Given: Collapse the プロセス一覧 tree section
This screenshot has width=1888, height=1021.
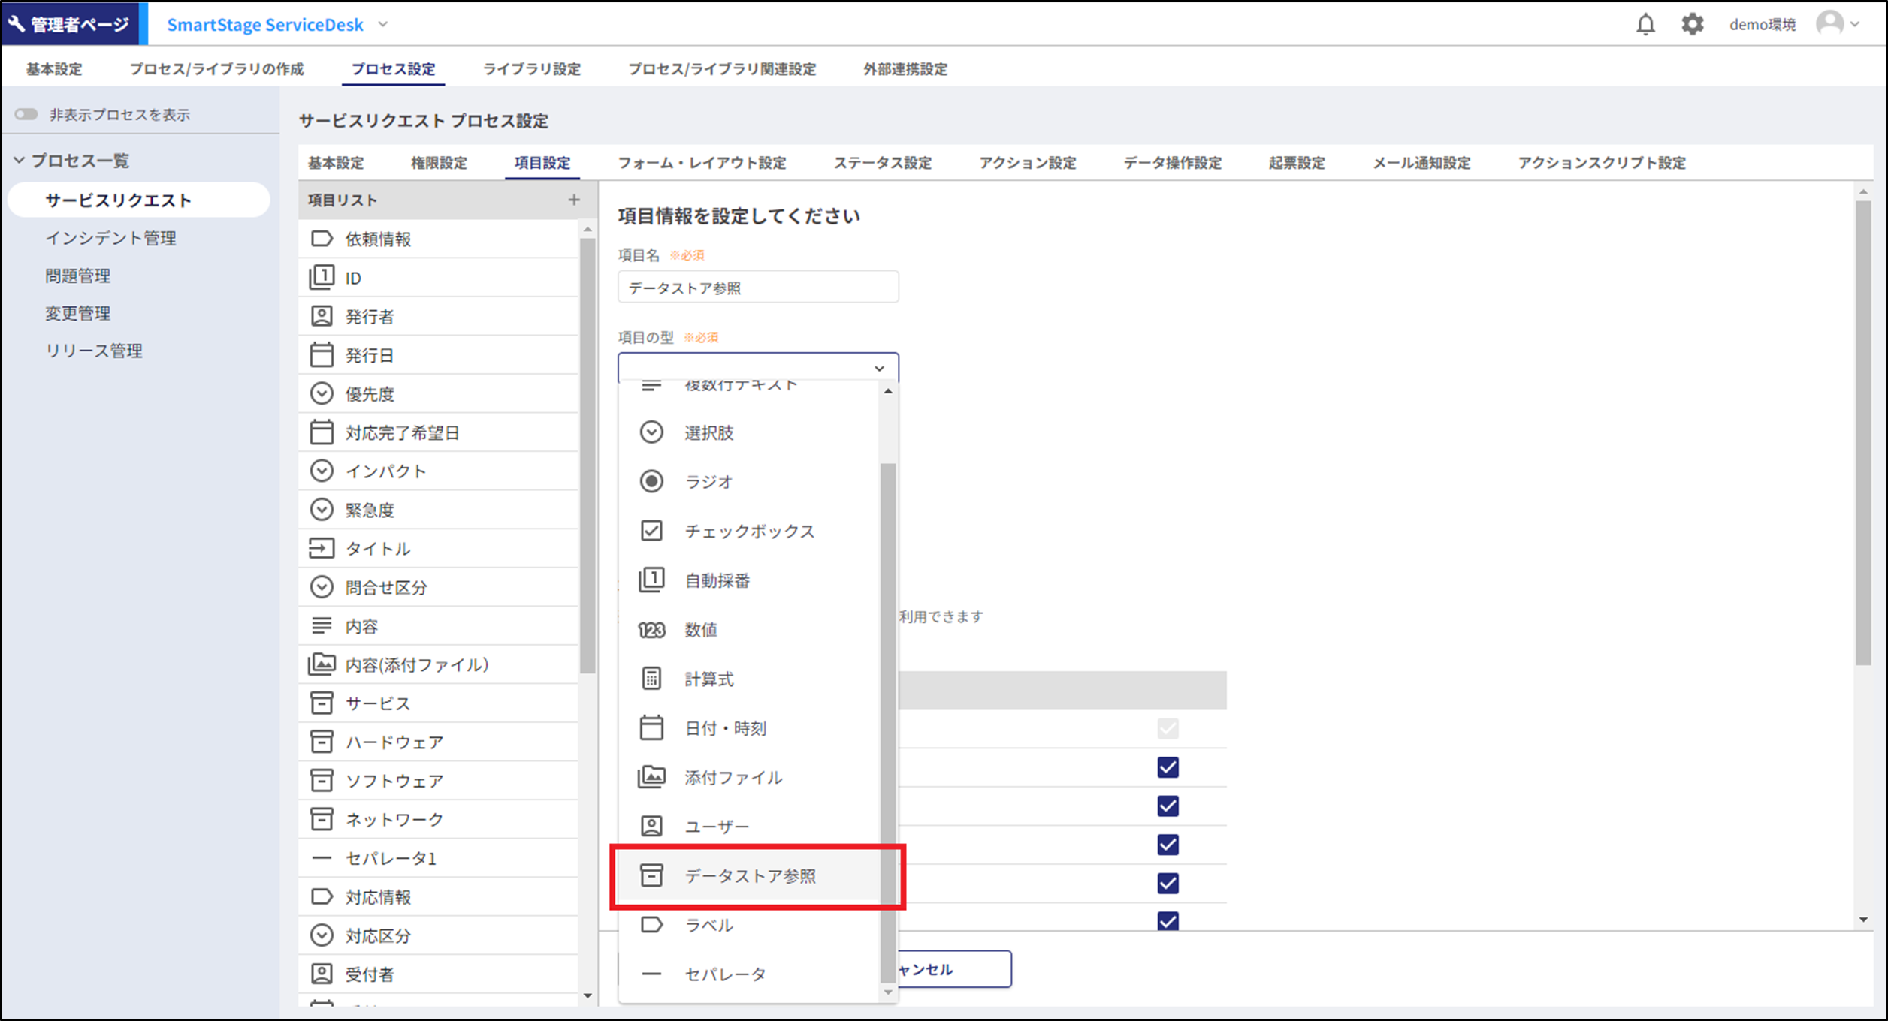Looking at the screenshot, I should (20, 161).
